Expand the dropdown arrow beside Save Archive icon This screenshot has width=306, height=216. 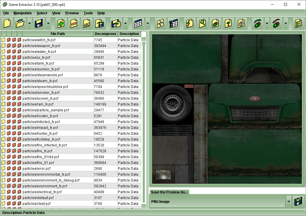click(x=48, y=23)
